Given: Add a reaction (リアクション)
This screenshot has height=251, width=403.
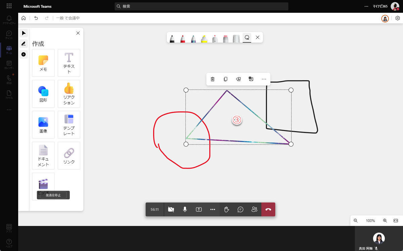Looking at the screenshot, I should pyautogui.click(x=69, y=94).
